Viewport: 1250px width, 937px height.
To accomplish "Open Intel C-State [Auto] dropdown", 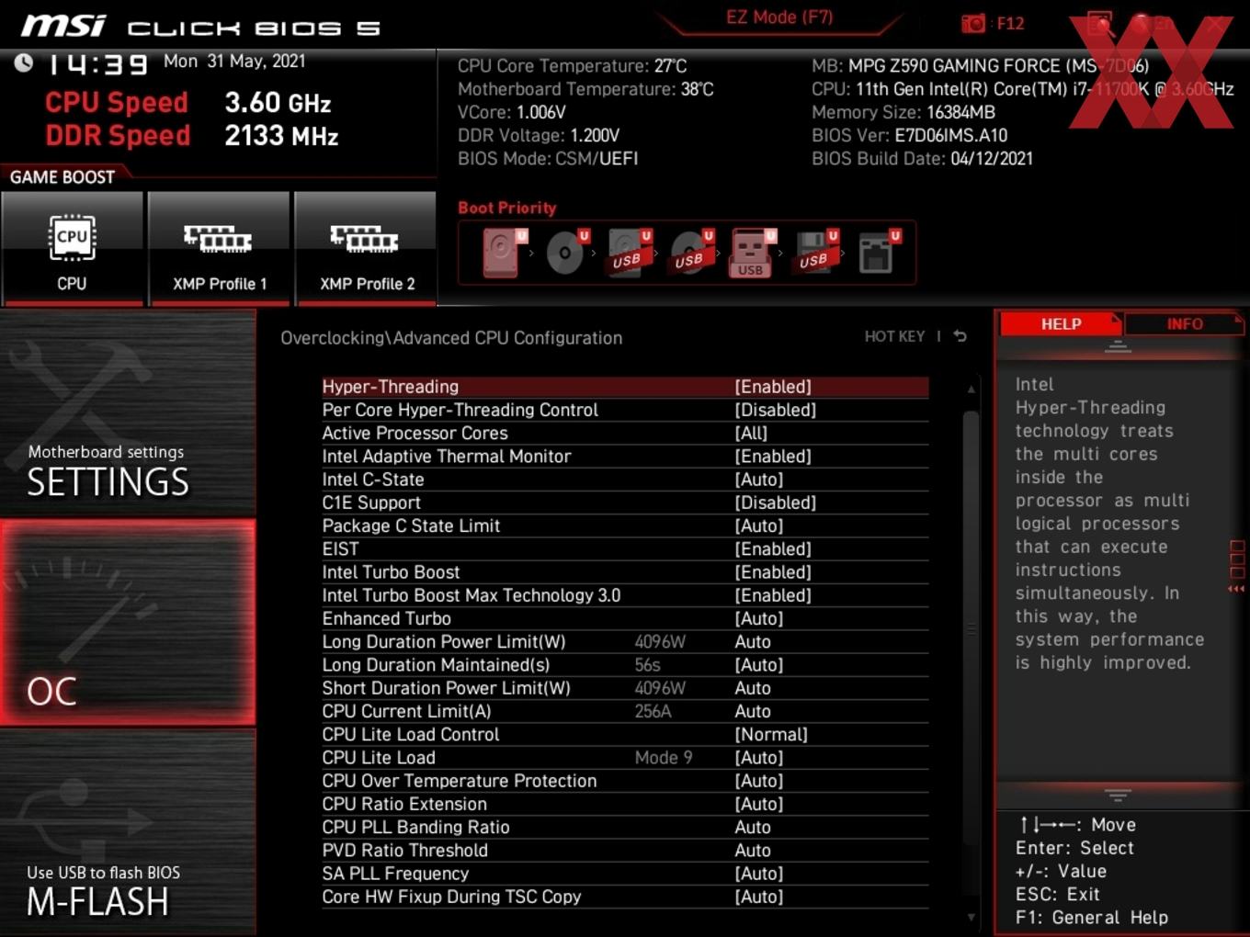I will click(x=759, y=480).
